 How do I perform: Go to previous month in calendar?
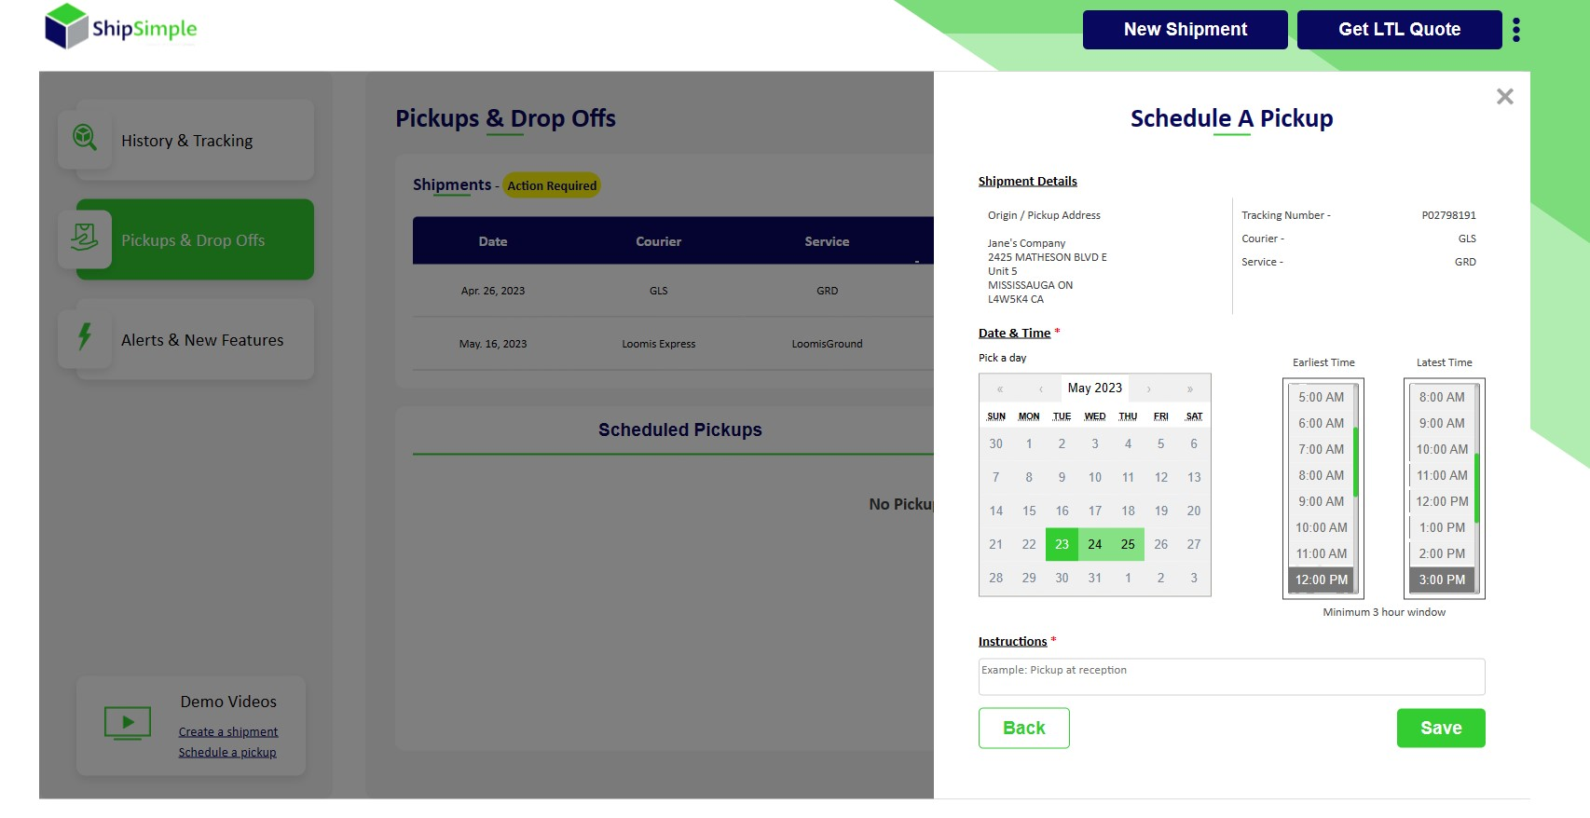tap(1041, 389)
